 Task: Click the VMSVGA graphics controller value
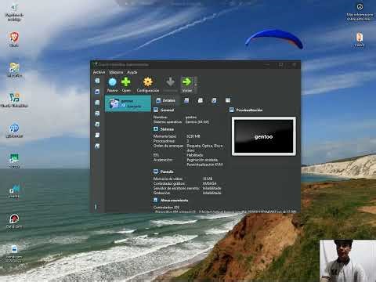pyautogui.click(x=209, y=183)
